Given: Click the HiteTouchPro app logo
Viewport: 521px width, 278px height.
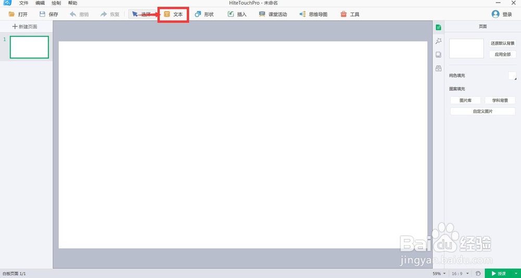Looking at the screenshot, I should (7, 3).
